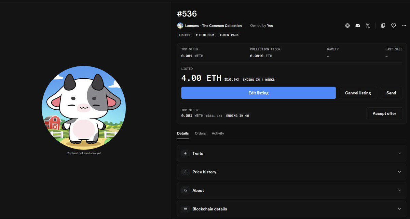Click the ERC721 tag
Viewport: 410px width, 219px height.
click(184, 35)
